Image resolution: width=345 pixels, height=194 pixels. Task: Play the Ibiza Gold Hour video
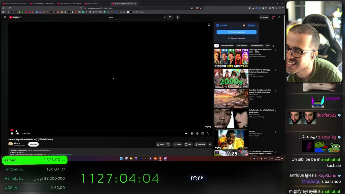point(231,99)
